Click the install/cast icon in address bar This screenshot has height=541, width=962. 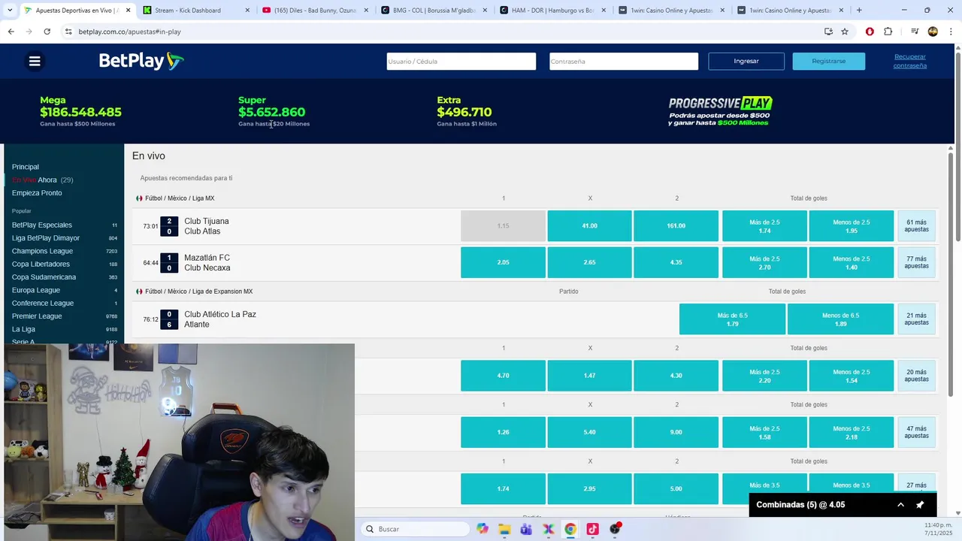[828, 32]
